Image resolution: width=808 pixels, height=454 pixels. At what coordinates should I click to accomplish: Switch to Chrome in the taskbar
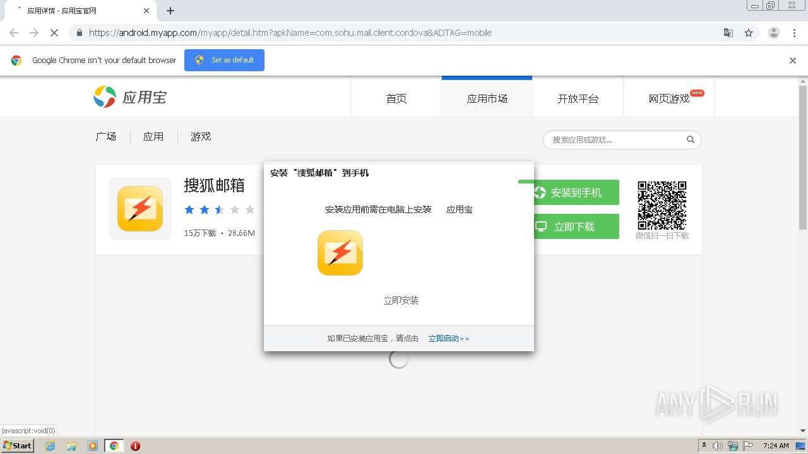click(x=114, y=446)
